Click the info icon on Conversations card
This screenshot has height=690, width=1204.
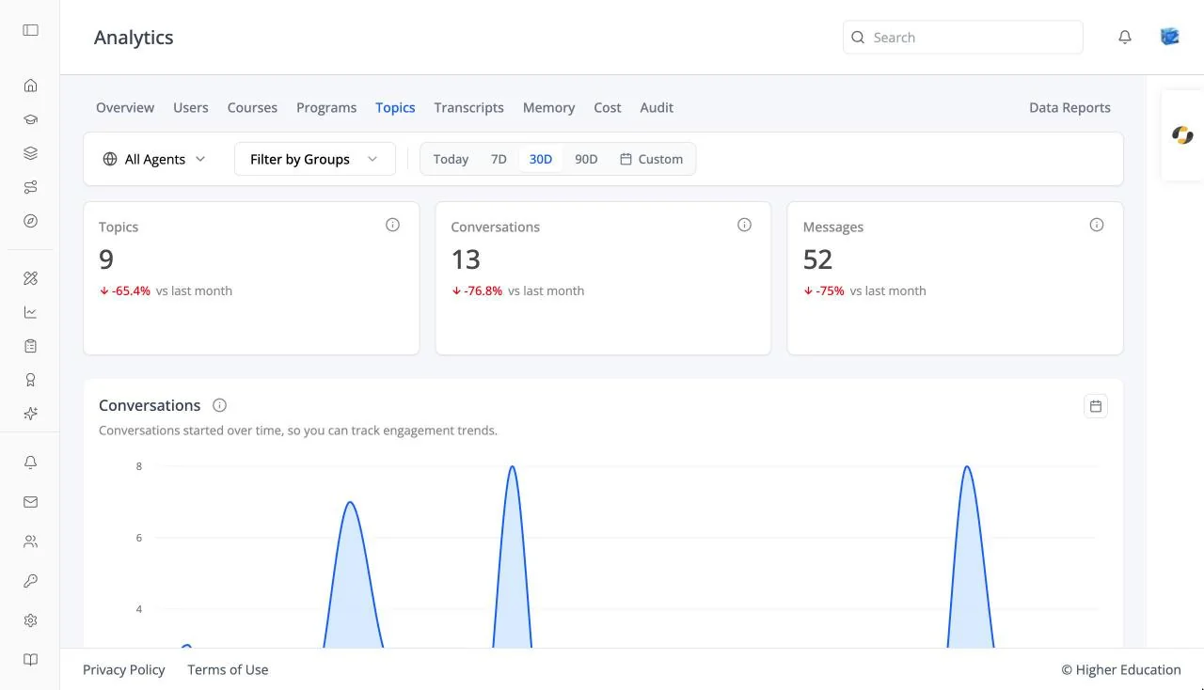[744, 225]
